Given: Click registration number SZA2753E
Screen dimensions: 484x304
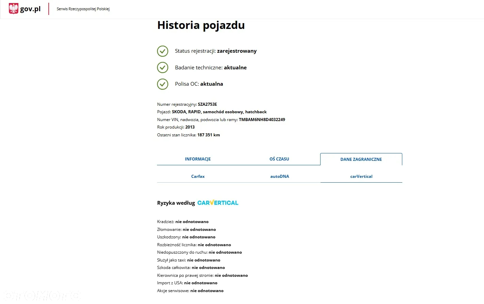Looking at the screenshot, I should 207,104.
